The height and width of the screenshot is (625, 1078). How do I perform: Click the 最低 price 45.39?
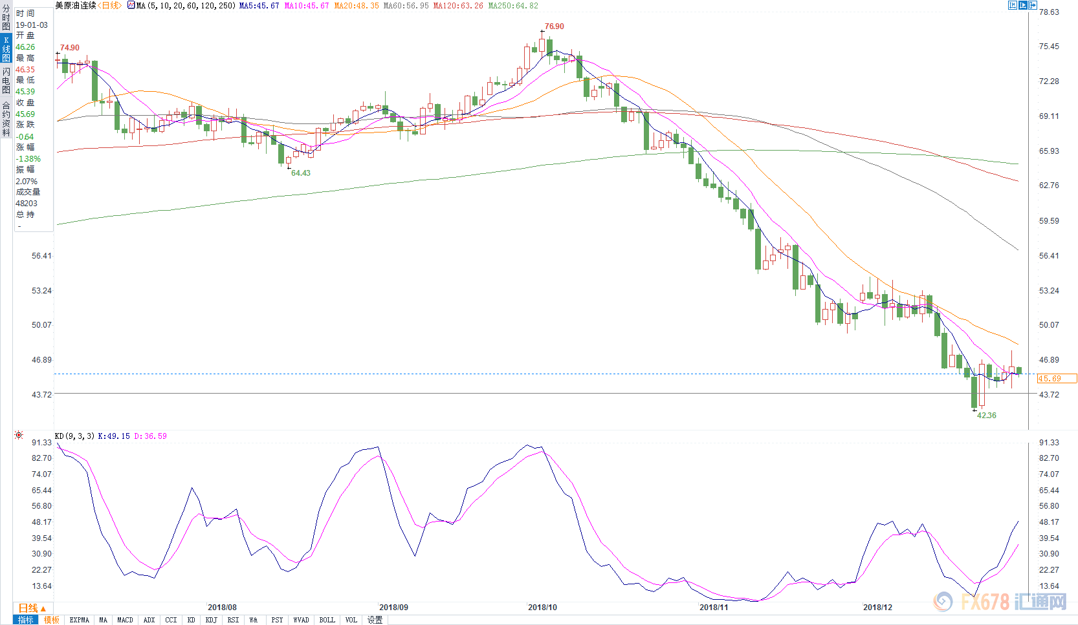click(25, 92)
